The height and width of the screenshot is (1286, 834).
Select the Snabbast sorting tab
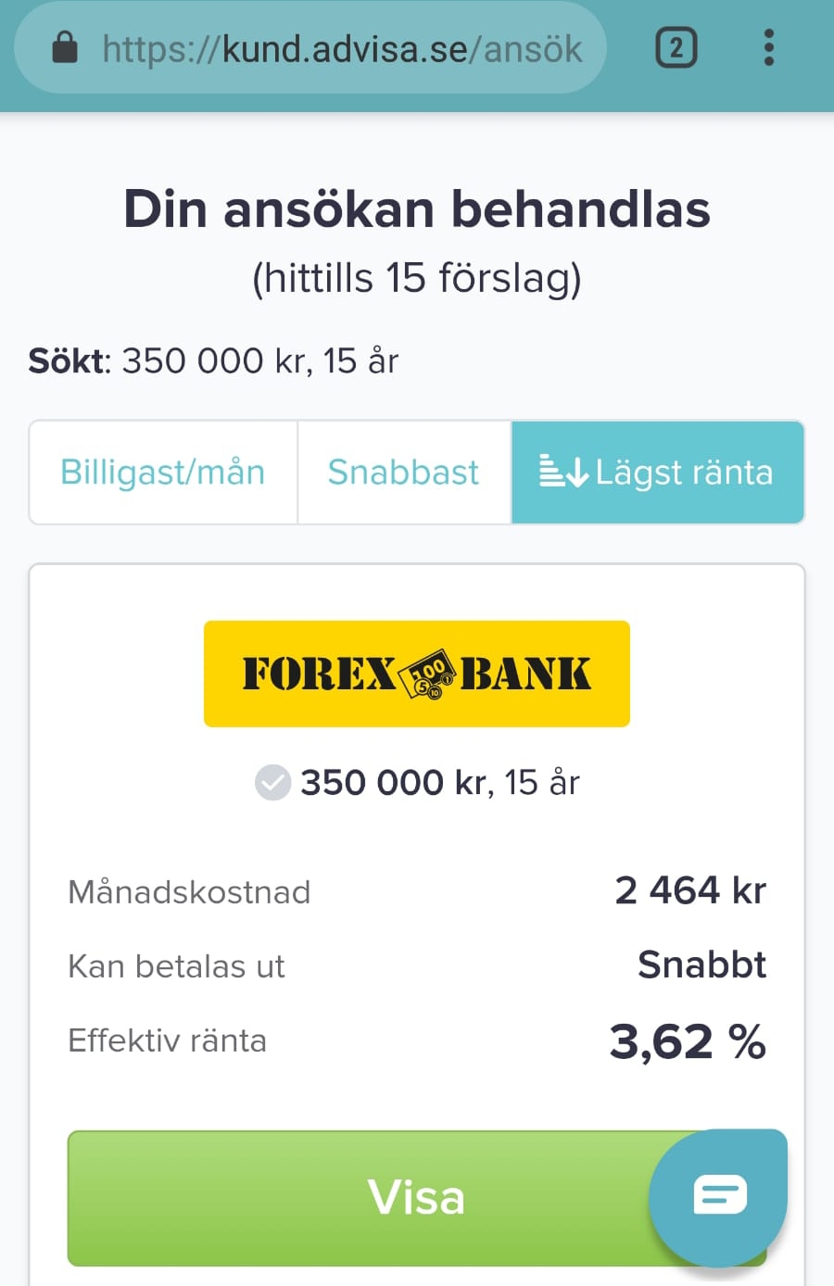tap(403, 473)
